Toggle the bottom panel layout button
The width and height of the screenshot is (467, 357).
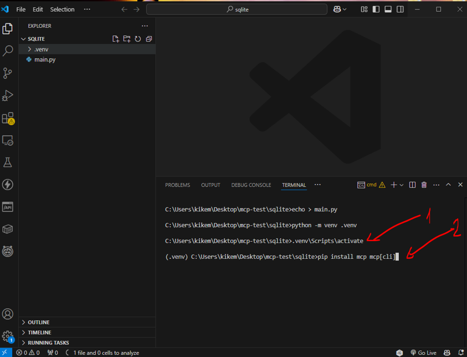coord(388,9)
